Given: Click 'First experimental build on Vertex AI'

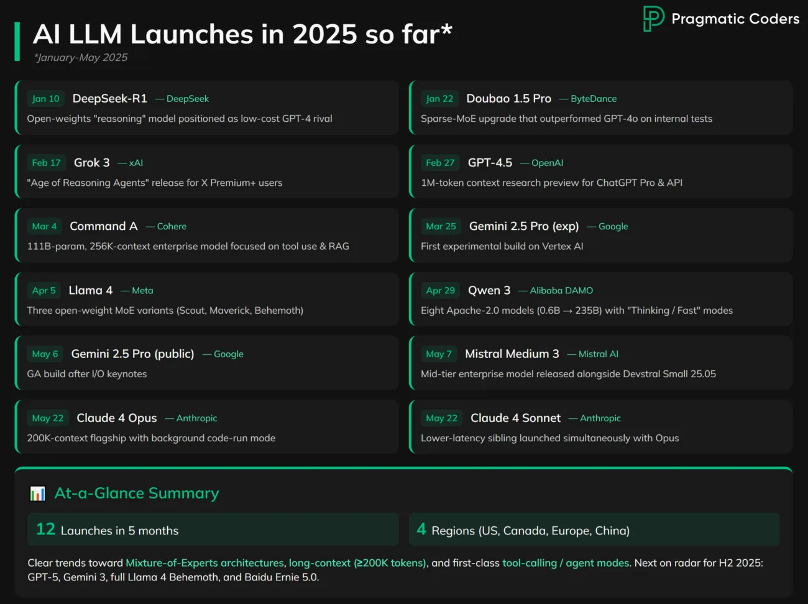Looking at the screenshot, I should tap(502, 246).
